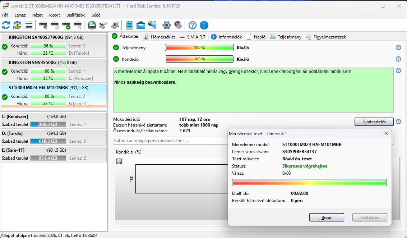Viewport: 407px width, 238px height.
Task: Select the Kondíció (%) chart tab
Action: pos(129,152)
